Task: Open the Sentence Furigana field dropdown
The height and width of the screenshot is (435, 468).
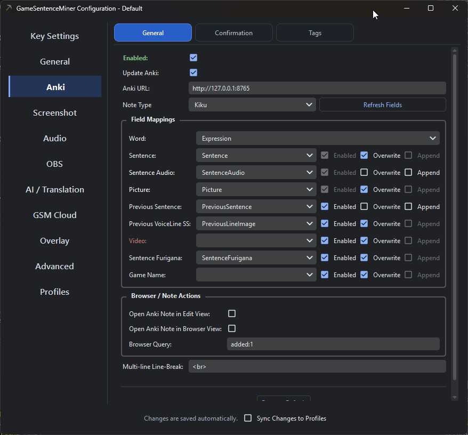Action: [256, 257]
